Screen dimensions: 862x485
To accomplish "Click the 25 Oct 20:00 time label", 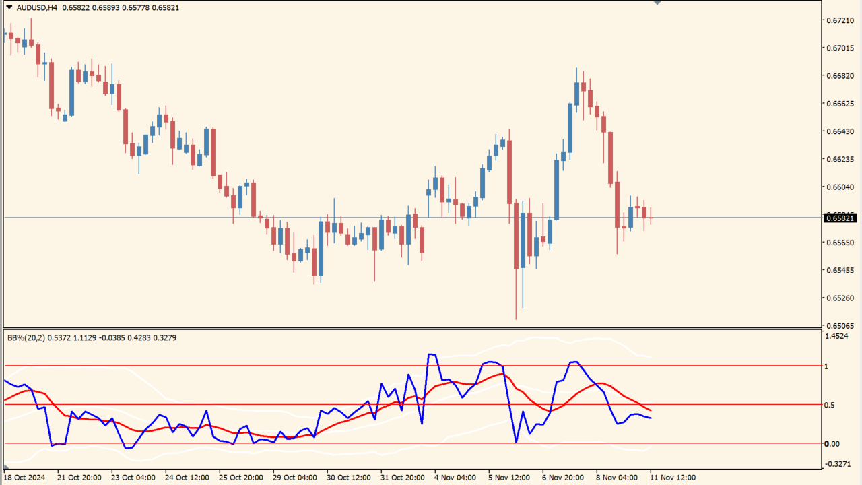I will point(241,478).
